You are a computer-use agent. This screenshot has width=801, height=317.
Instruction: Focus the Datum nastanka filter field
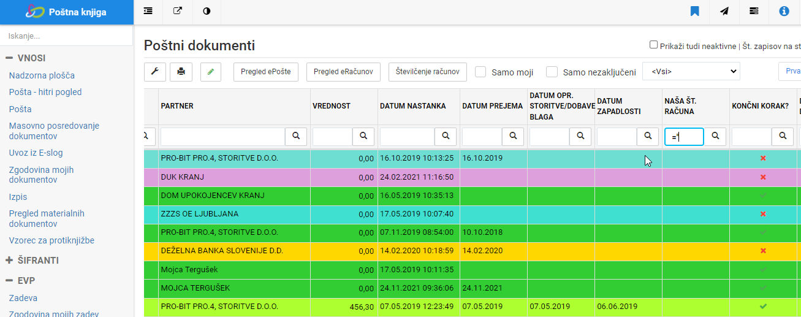coord(408,136)
